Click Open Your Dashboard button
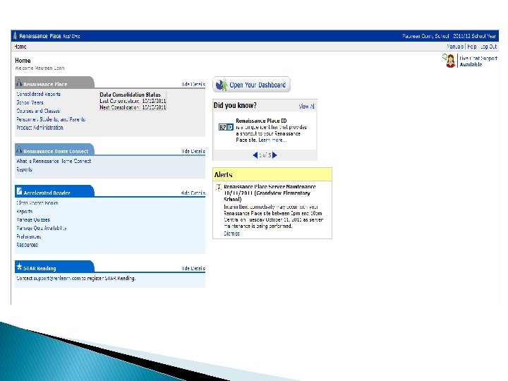508x381 pixels. pos(251,85)
